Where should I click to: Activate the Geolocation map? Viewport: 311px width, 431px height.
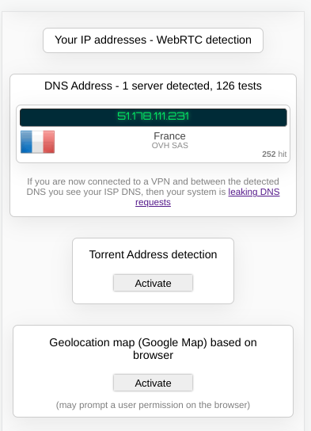(x=153, y=383)
